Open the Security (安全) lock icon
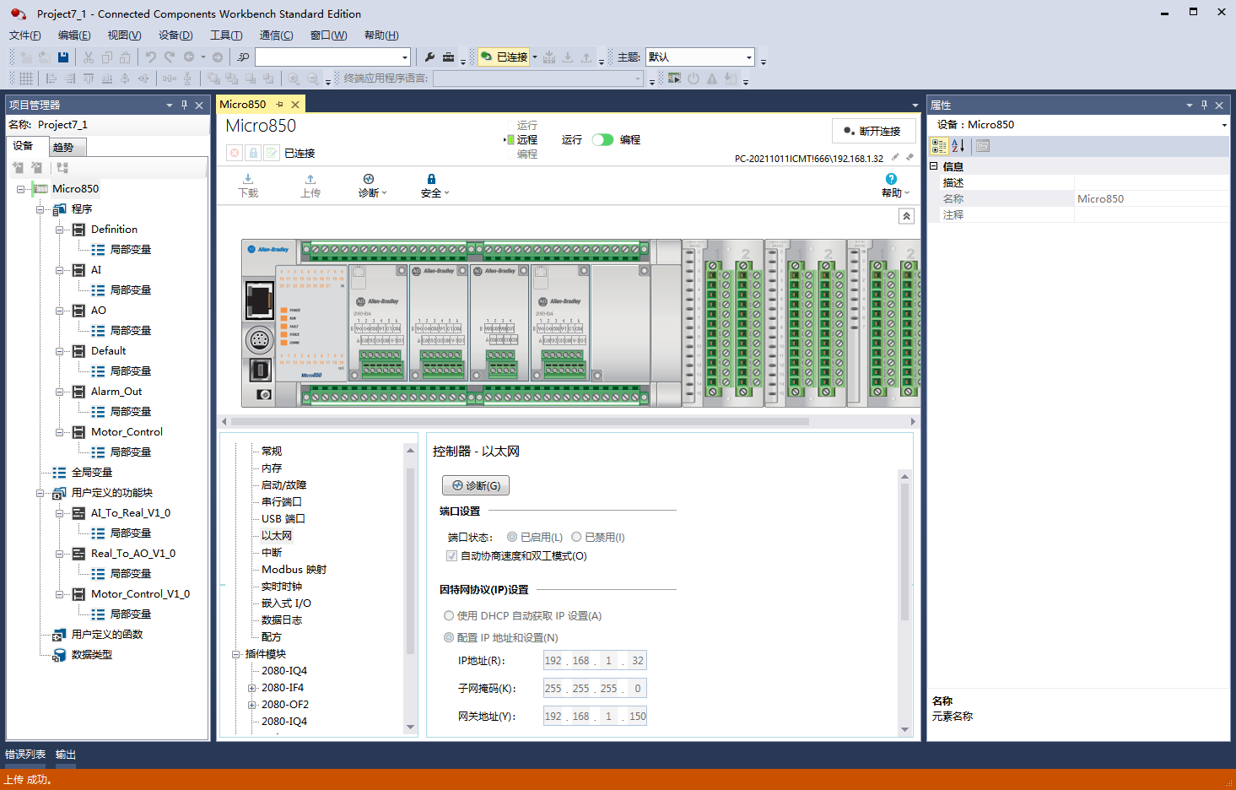The height and width of the screenshot is (790, 1236). click(x=431, y=180)
